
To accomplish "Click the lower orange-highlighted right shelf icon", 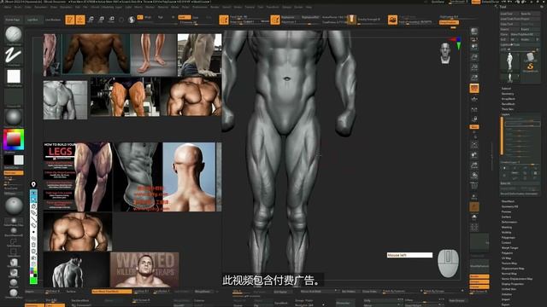I will pos(474,207).
